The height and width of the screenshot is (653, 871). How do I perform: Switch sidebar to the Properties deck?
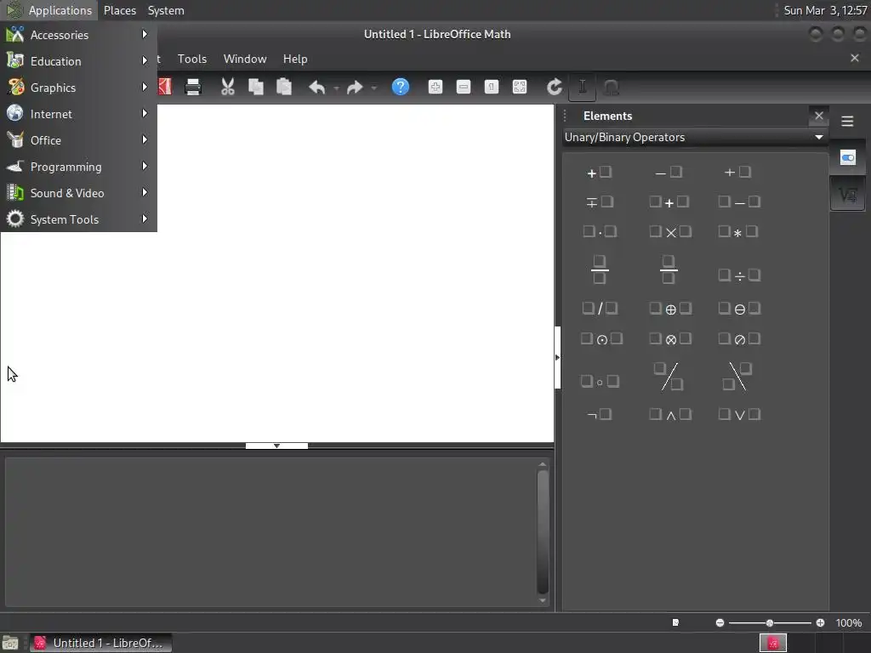(x=848, y=158)
